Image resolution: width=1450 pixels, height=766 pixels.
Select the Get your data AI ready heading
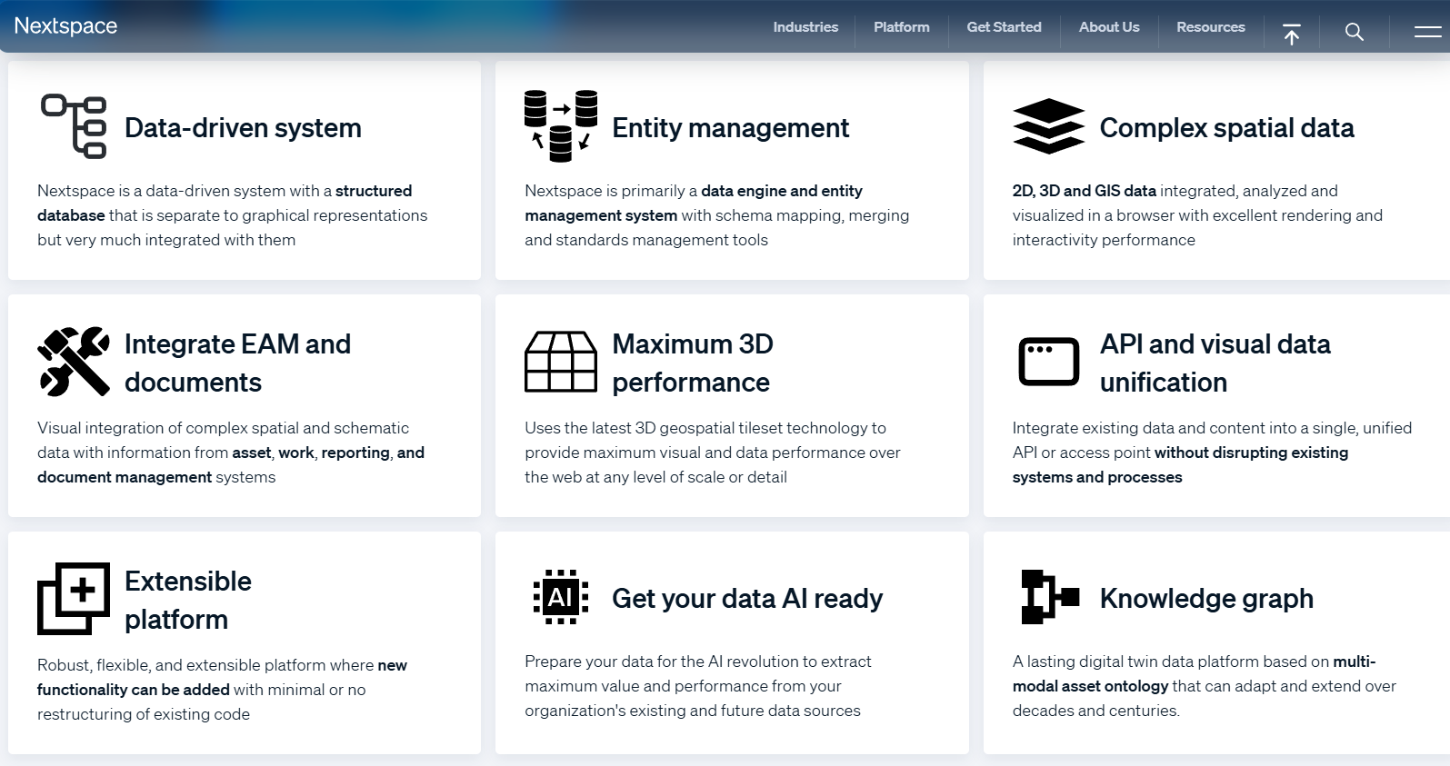[x=747, y=599]
